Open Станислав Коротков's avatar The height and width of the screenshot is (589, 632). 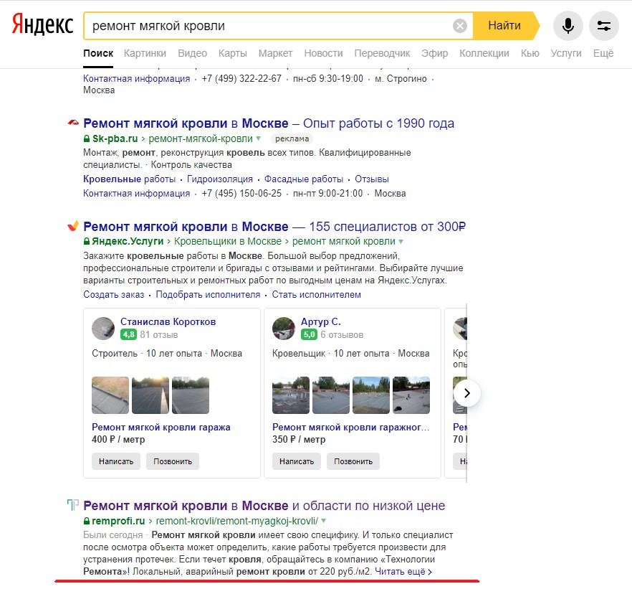pyautogui.click(x=103, y=329)
